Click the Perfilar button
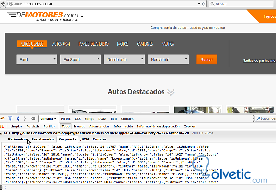 49,127
